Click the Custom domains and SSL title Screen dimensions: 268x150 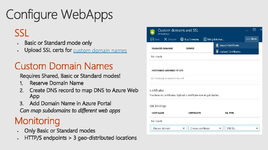tap(178, 30)
